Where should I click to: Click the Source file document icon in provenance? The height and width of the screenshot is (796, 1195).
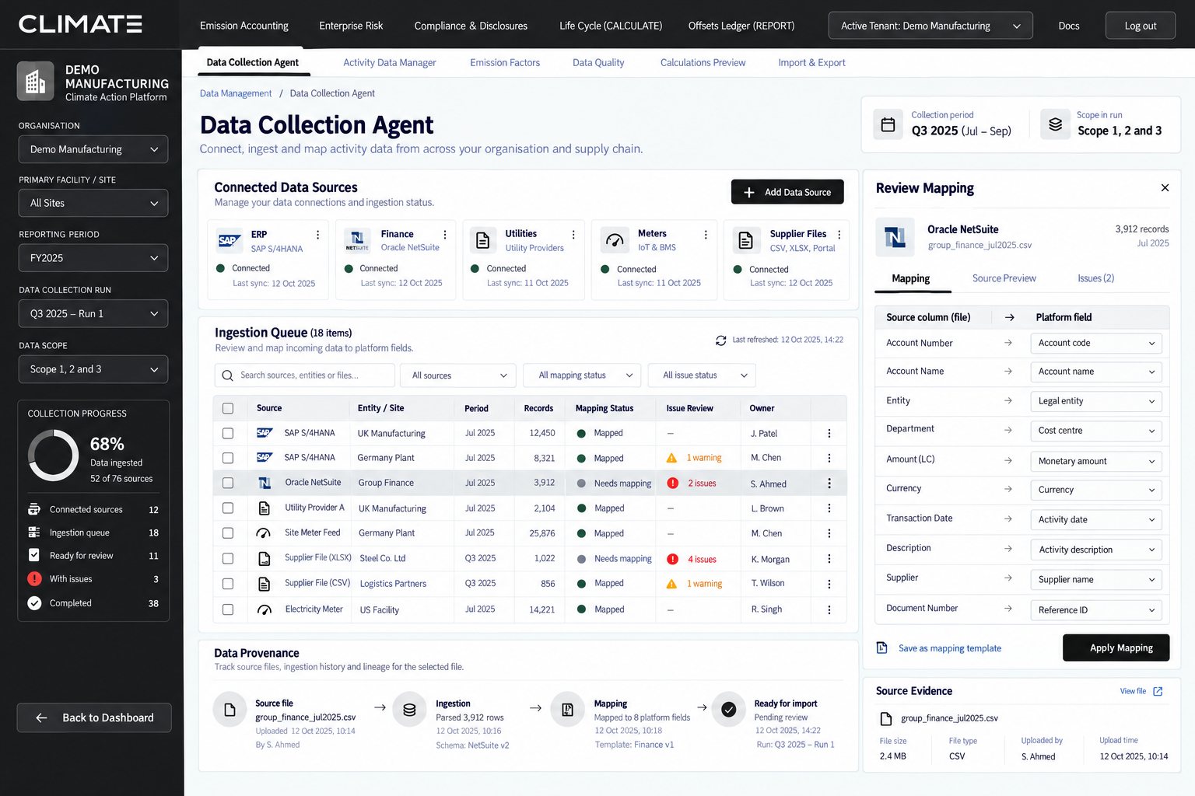(x=230, y=710)
